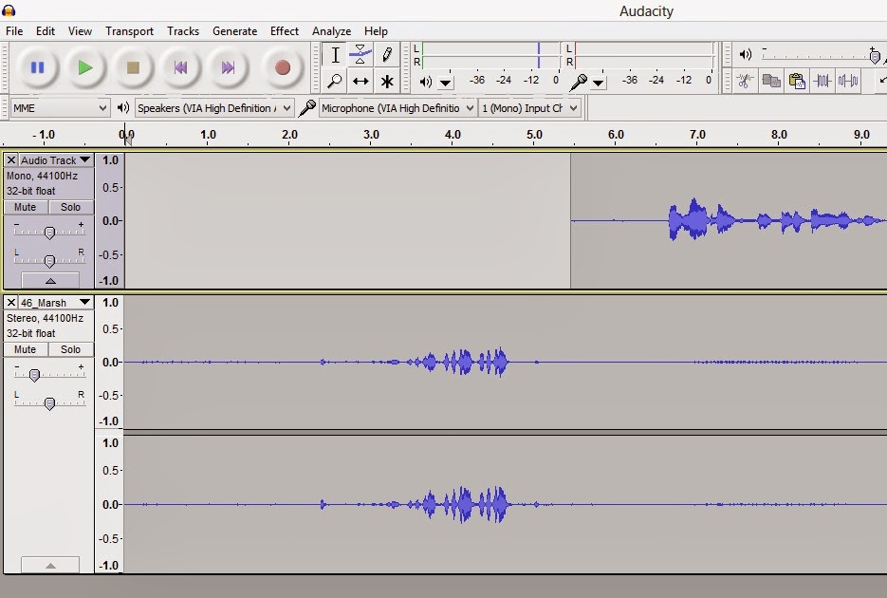
Task: Open the MME audio host dropdown
Action: [x=60, y=107]
